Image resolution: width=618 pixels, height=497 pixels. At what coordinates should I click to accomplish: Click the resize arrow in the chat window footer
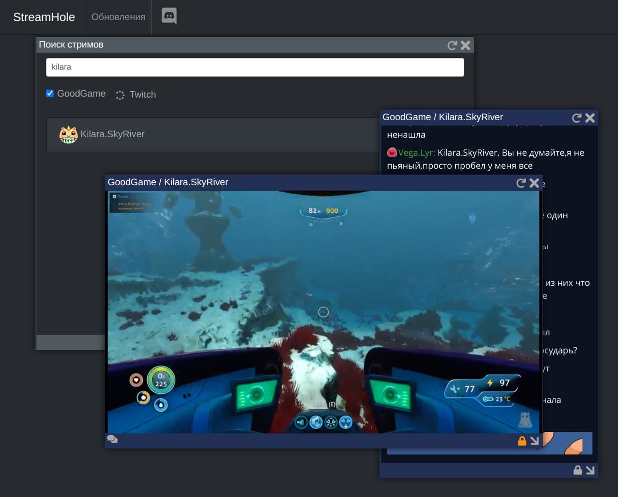(590, 470)
